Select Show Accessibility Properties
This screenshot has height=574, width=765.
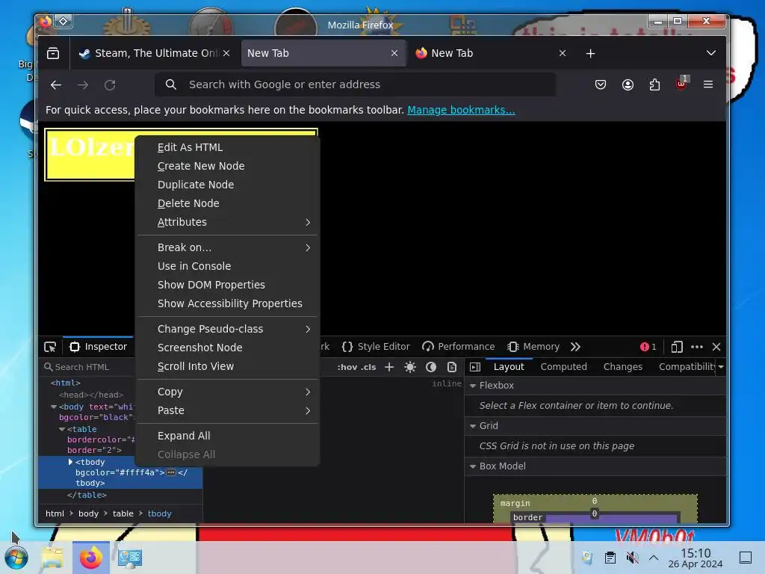point(228,303)
